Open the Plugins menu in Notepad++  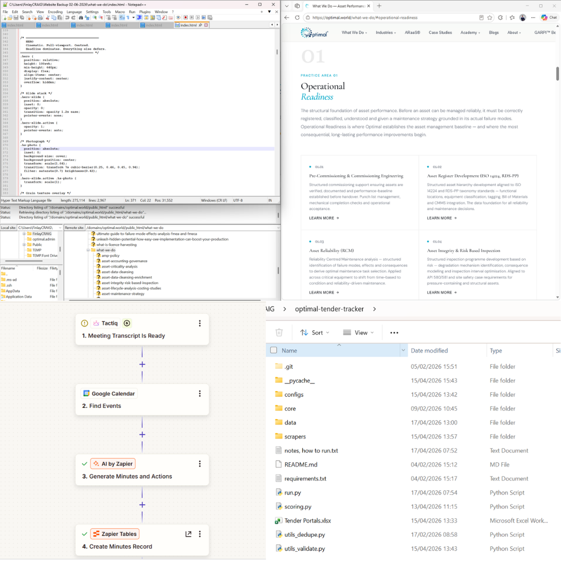(145, 12)
